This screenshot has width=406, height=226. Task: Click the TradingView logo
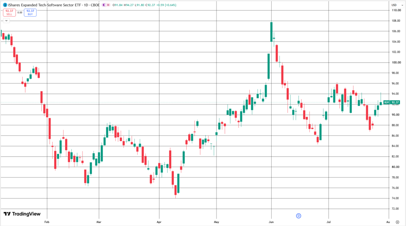point(22,214)
